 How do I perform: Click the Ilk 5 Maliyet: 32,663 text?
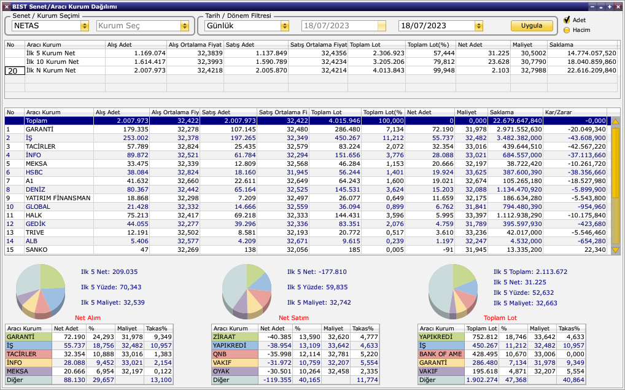click(x=526, y=303)
